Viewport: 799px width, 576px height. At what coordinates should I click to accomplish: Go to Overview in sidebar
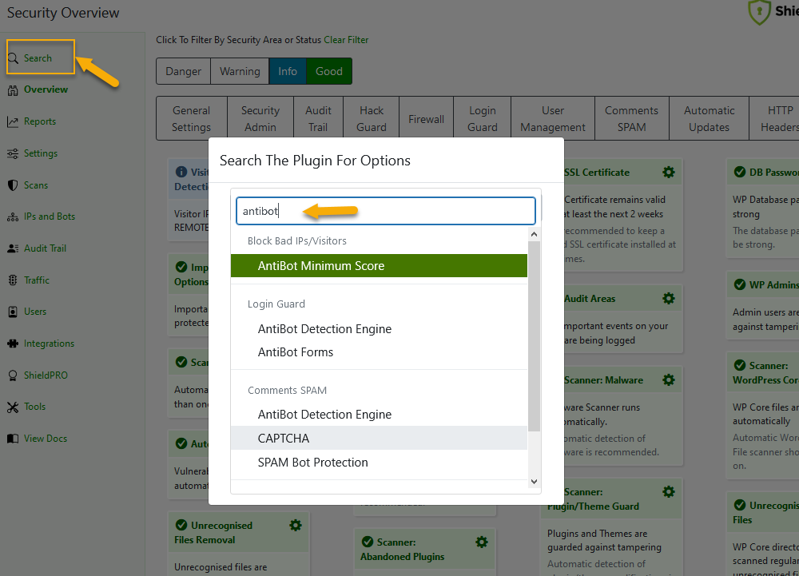(x=46, y=89)
